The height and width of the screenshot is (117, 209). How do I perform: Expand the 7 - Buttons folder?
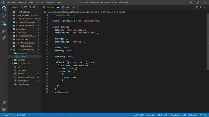pos(24,32)
